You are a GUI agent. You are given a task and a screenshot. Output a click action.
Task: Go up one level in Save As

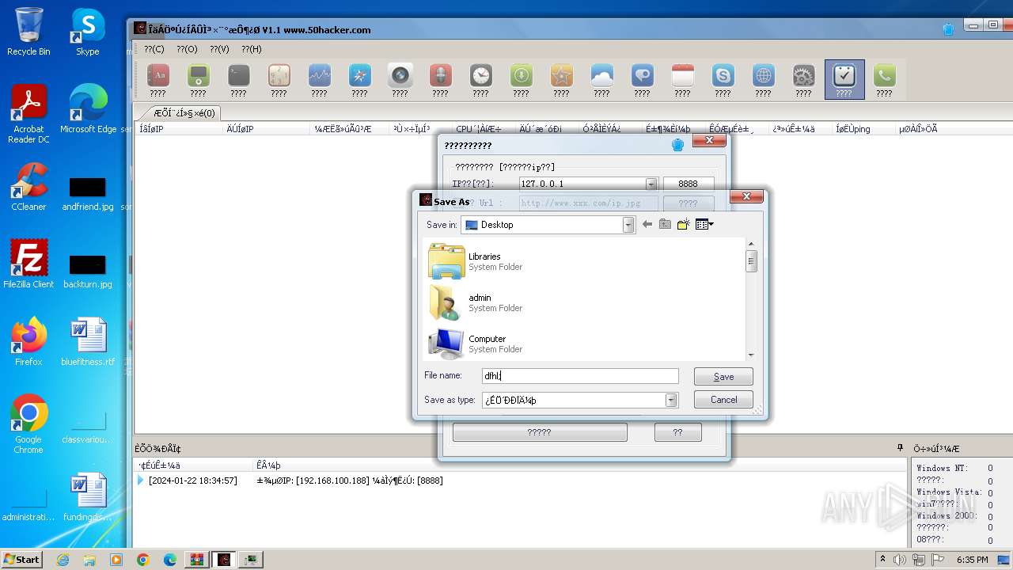[665, 225]
